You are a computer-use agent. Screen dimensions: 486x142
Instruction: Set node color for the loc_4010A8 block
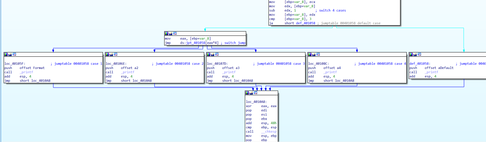pyautogui.click(x=247, y=93)
